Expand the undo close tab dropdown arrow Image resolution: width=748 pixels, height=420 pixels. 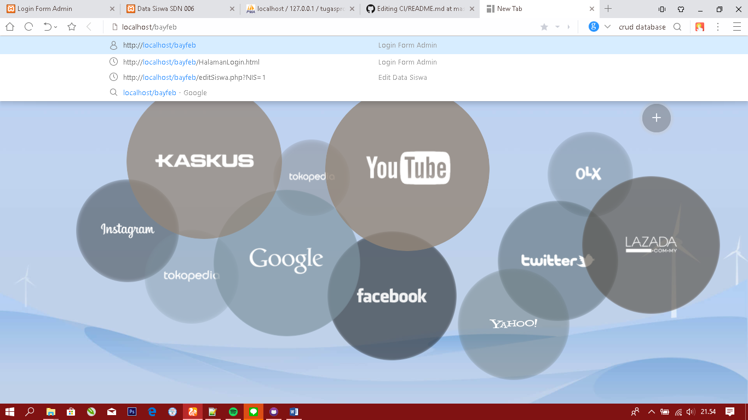click(55, 27)
